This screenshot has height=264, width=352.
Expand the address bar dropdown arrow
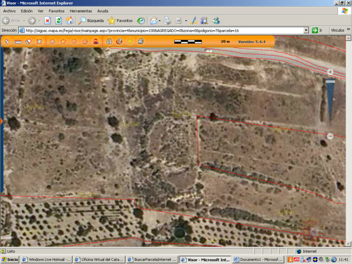[x=306, y=30]
